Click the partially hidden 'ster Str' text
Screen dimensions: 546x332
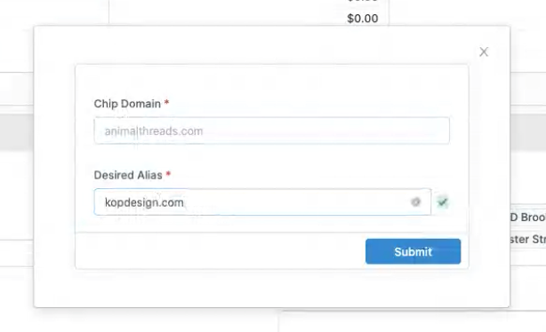528,239
